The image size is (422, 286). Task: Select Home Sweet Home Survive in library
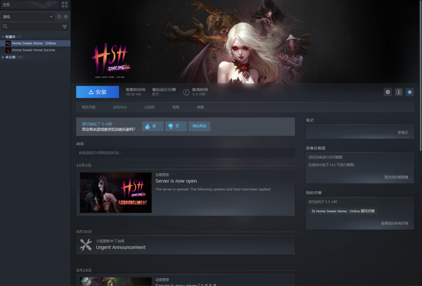(x=33, y=50)
